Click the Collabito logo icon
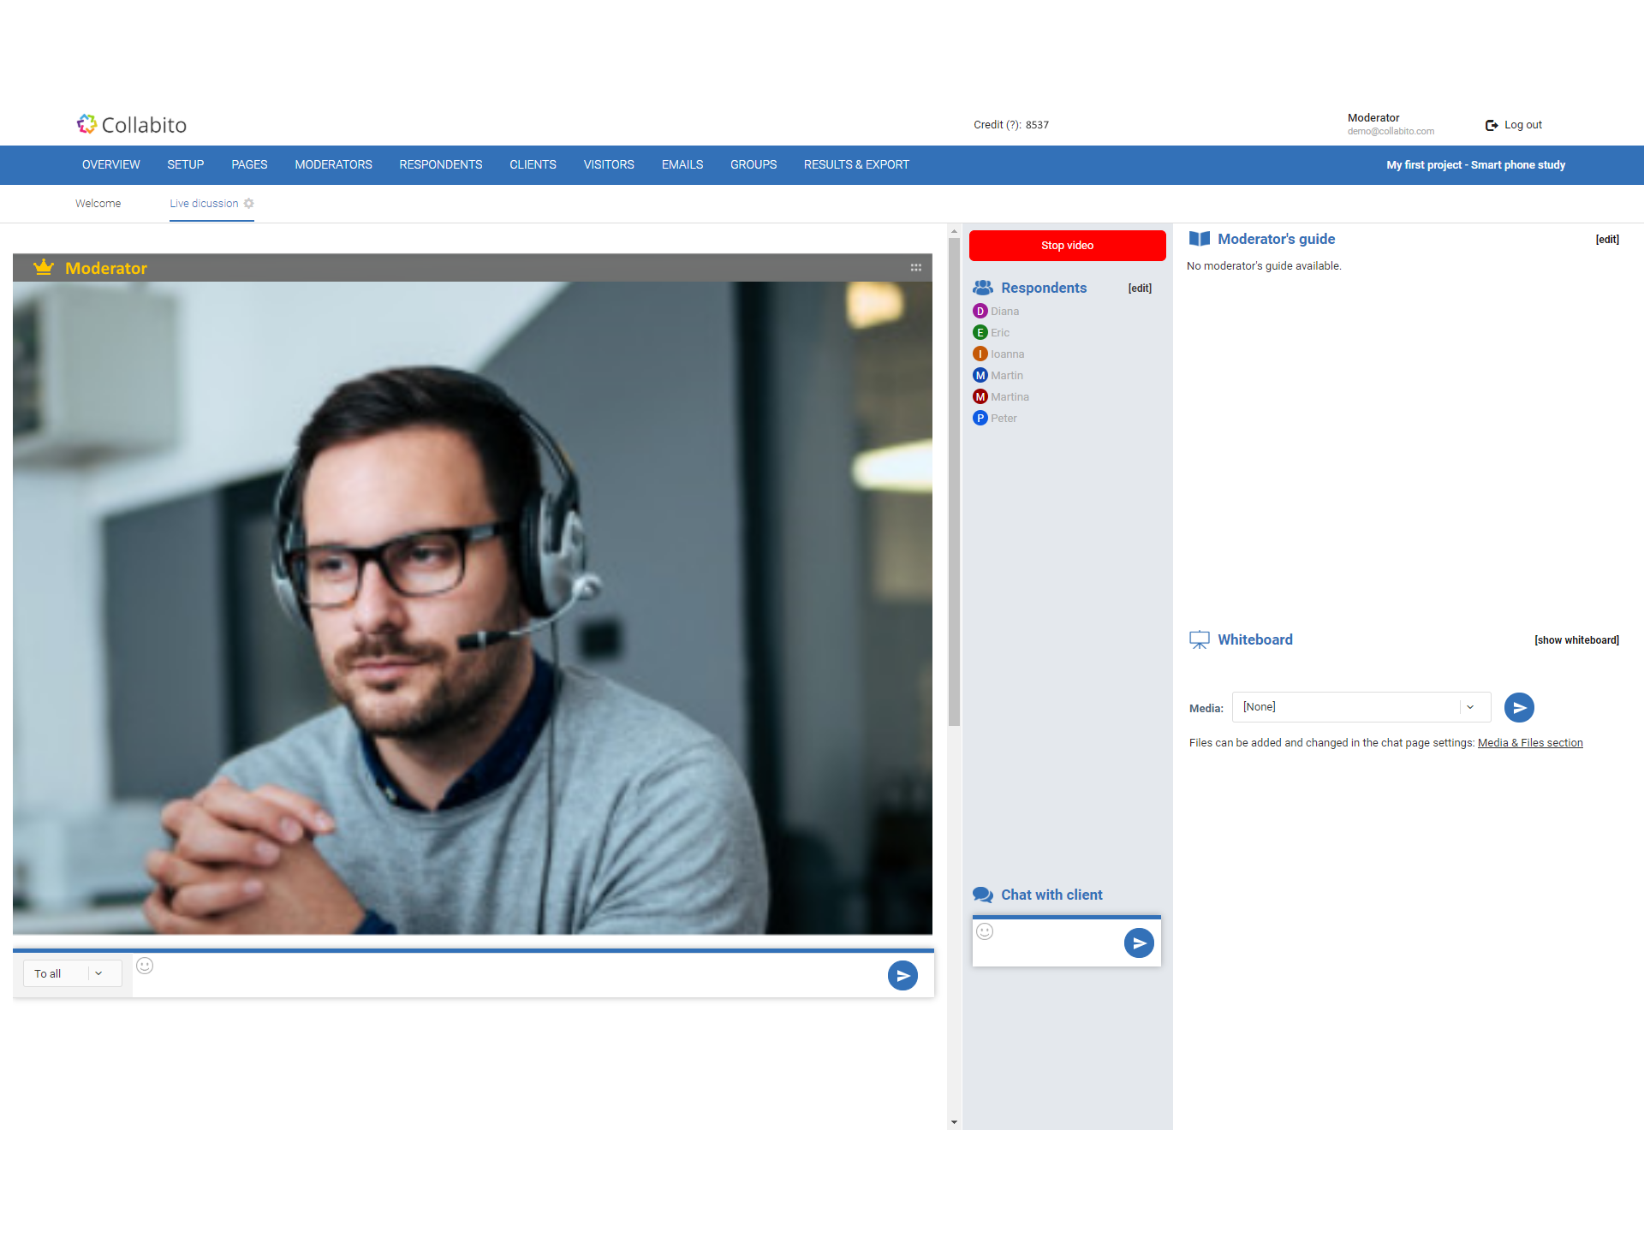The image size is (1644, 1237). [86, 124]
